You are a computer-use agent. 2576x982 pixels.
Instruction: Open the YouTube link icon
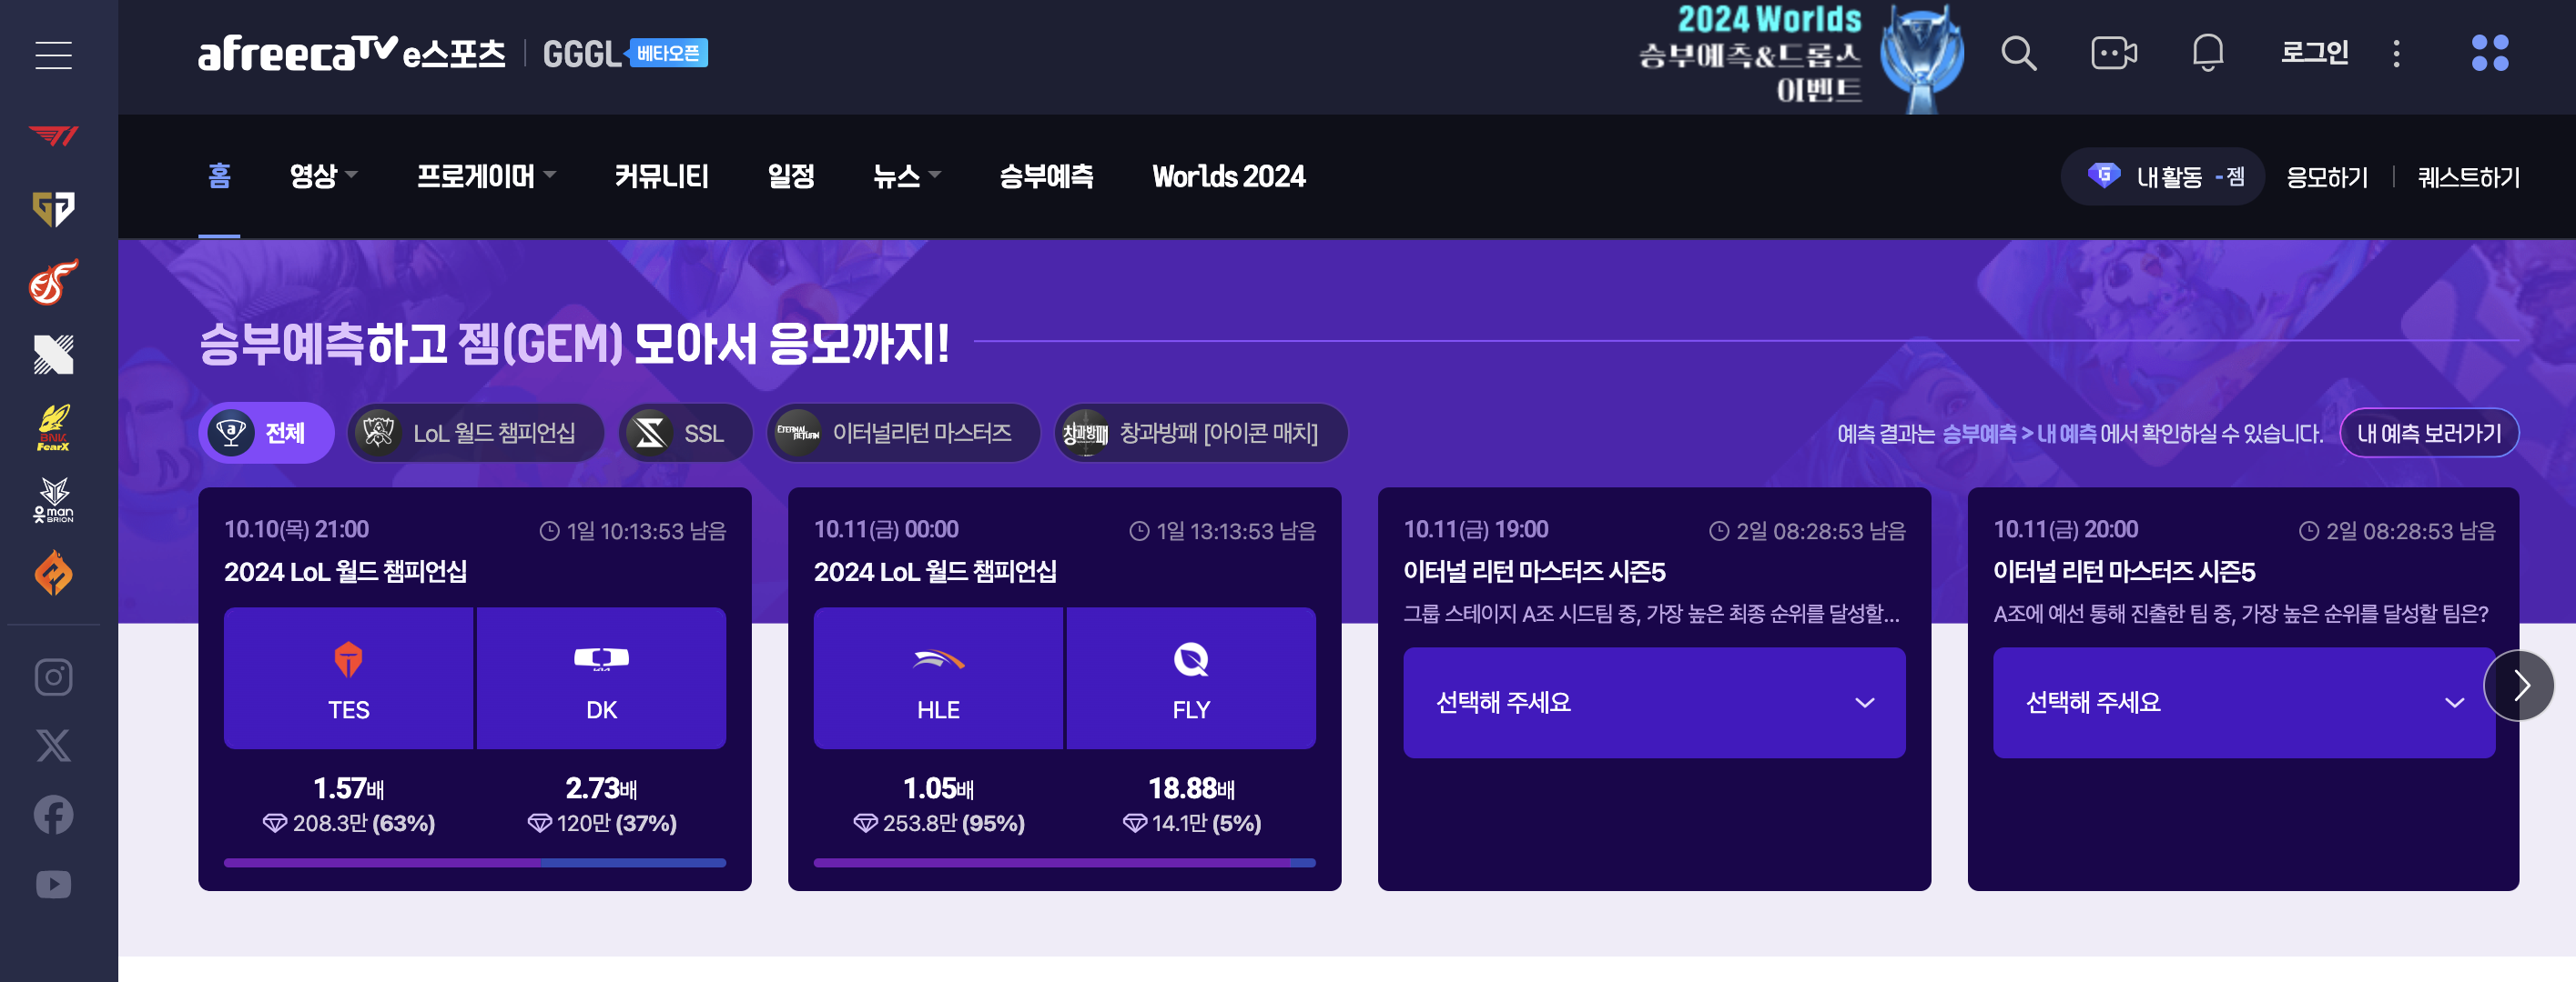(x=53, y=884)
